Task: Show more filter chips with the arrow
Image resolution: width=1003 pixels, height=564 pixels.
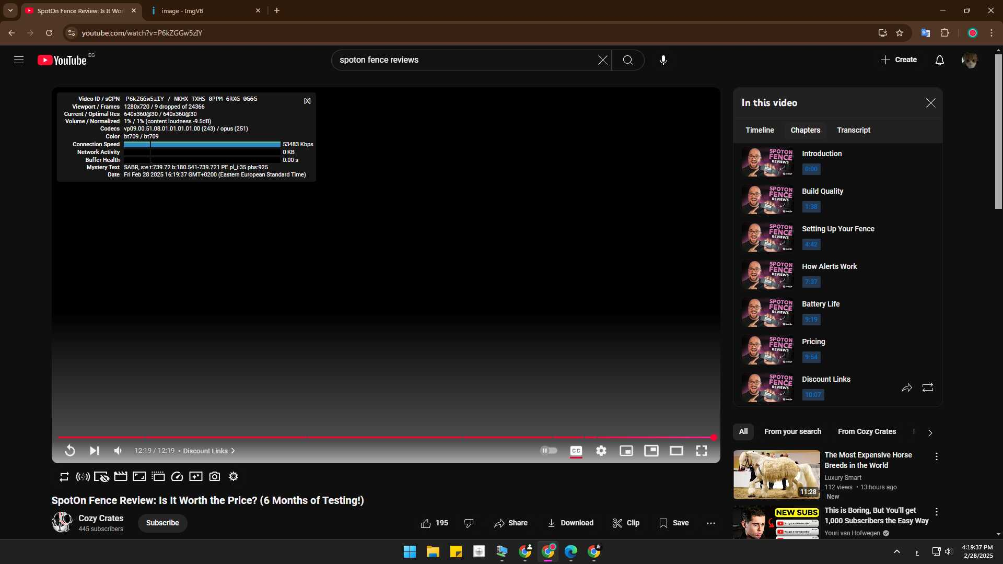Action: [930, 432]
